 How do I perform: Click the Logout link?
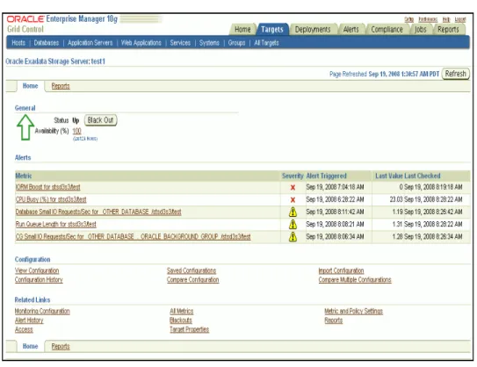click(460, 19)
